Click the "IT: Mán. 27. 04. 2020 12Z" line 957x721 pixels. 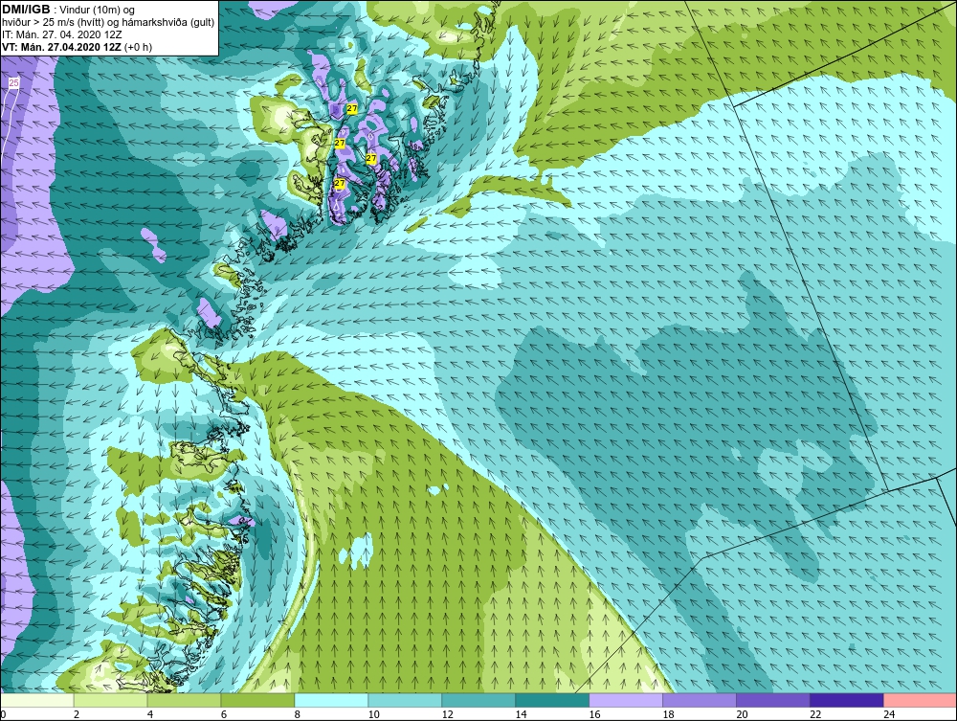(61, 34)
